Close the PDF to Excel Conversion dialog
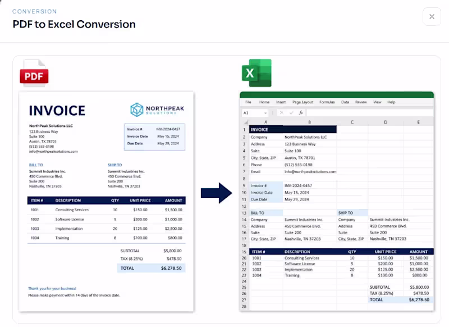 click(432, 17)
